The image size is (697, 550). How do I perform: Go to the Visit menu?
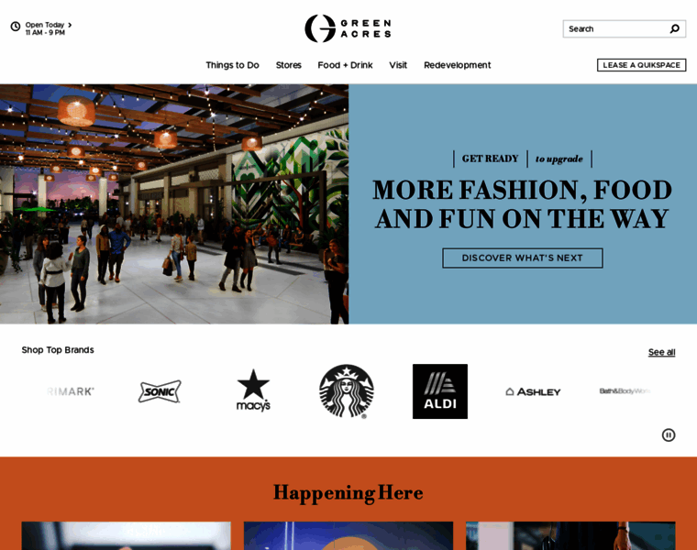398,65
